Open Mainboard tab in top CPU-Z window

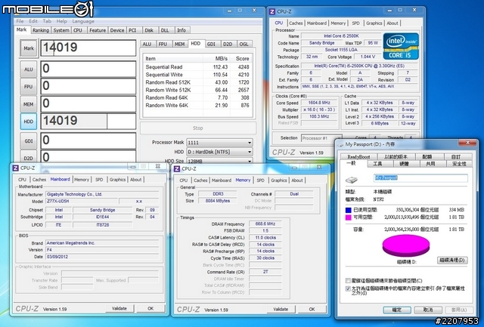point(317,23)
